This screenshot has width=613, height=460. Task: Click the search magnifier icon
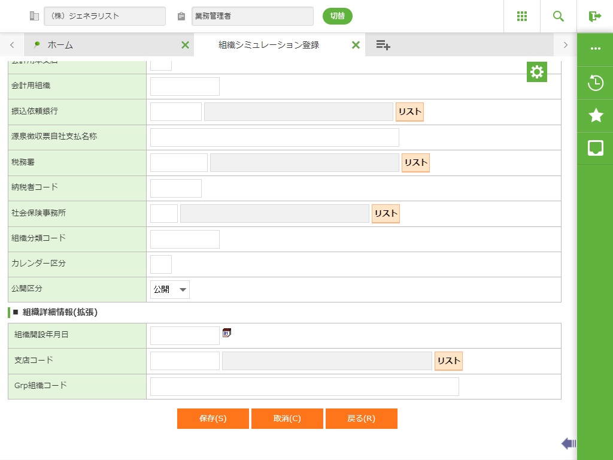pos(559,16)
